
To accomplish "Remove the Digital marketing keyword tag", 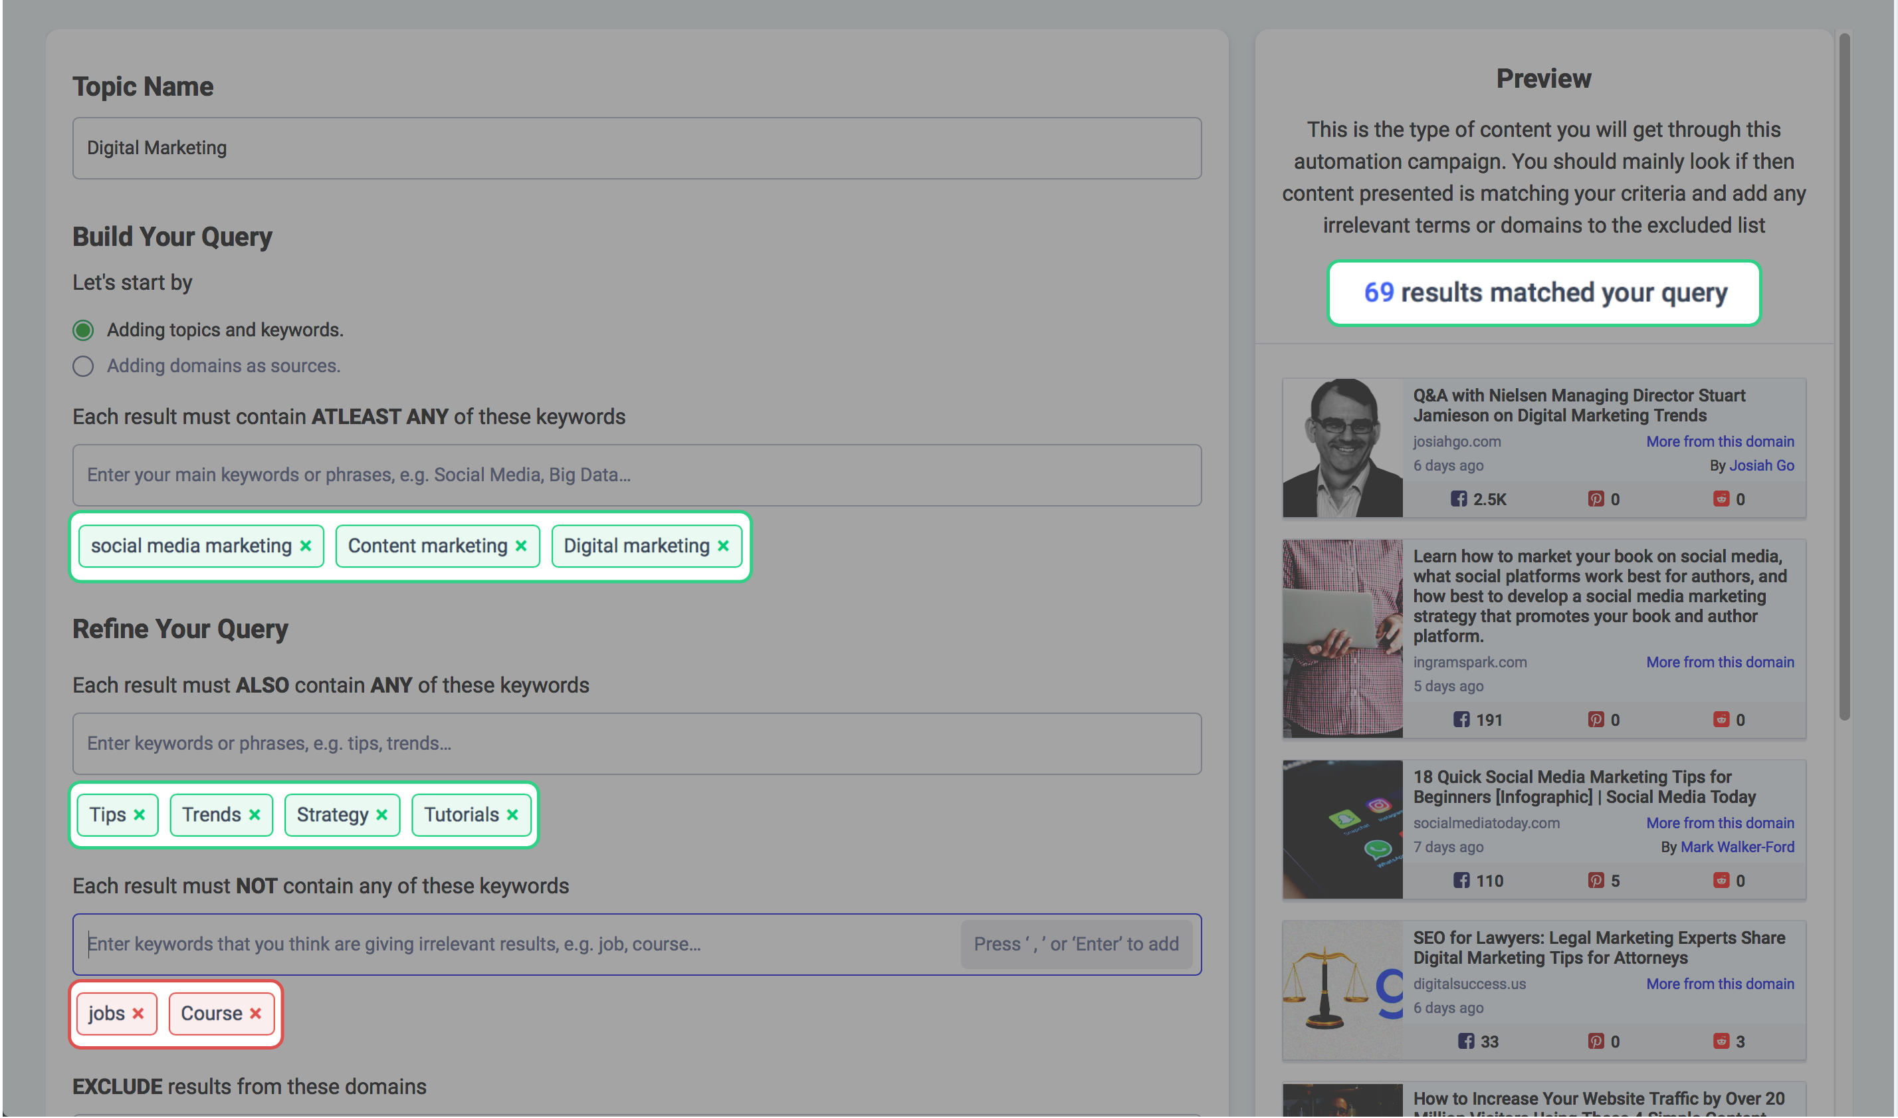I will pyautogui.click(x=723, y=546).
